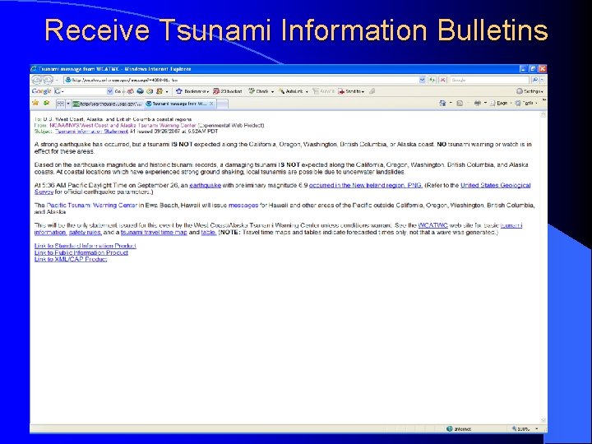Viewport: 592px width, 444px height.
Task: Click the Print icon
Action: [x=477, y=103]
